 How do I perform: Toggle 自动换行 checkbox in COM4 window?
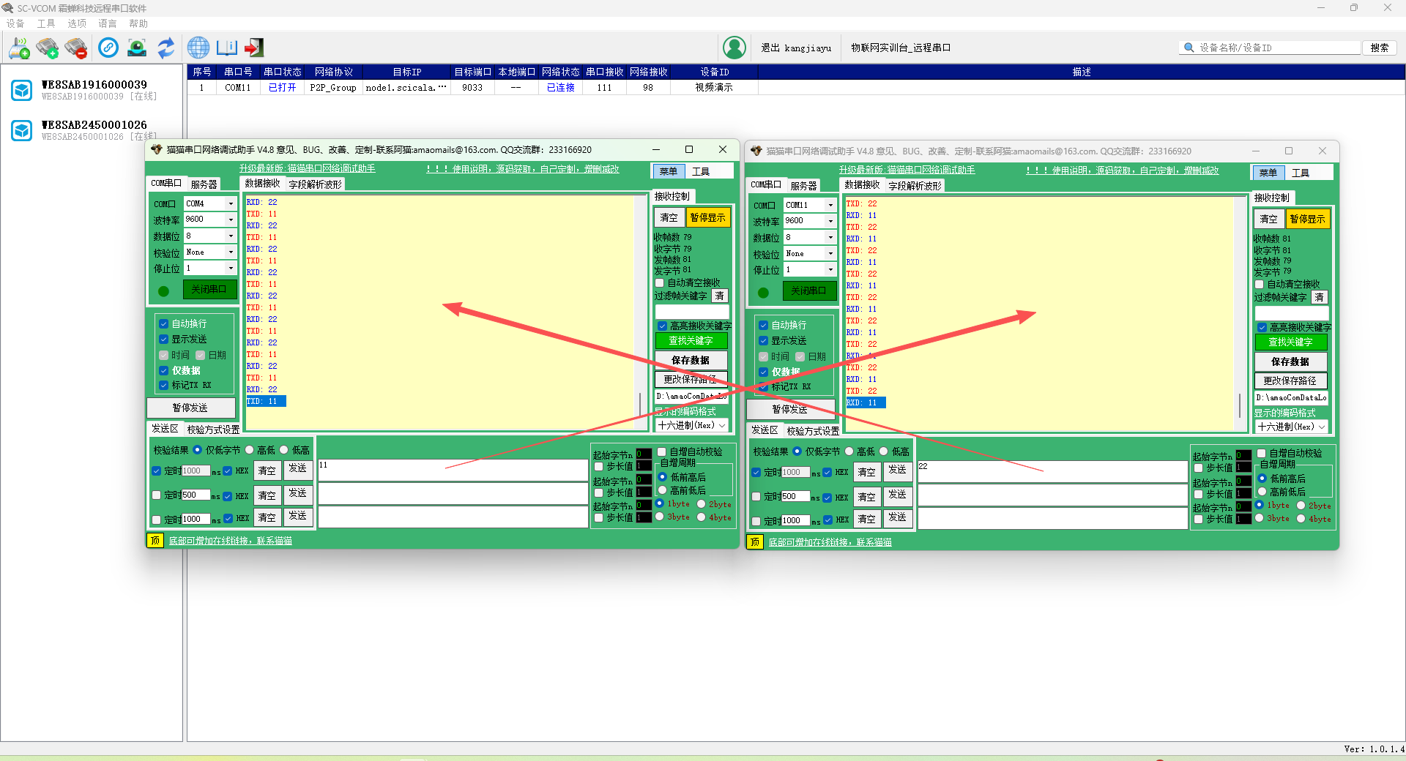click(164, 323)
